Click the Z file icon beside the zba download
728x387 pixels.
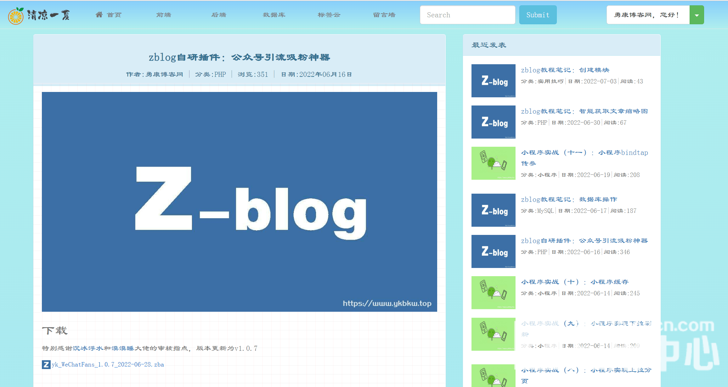[46, 365]
